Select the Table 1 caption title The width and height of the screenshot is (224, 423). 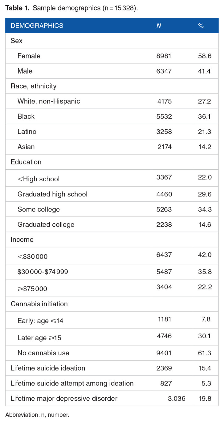click(x=71, y=8)
